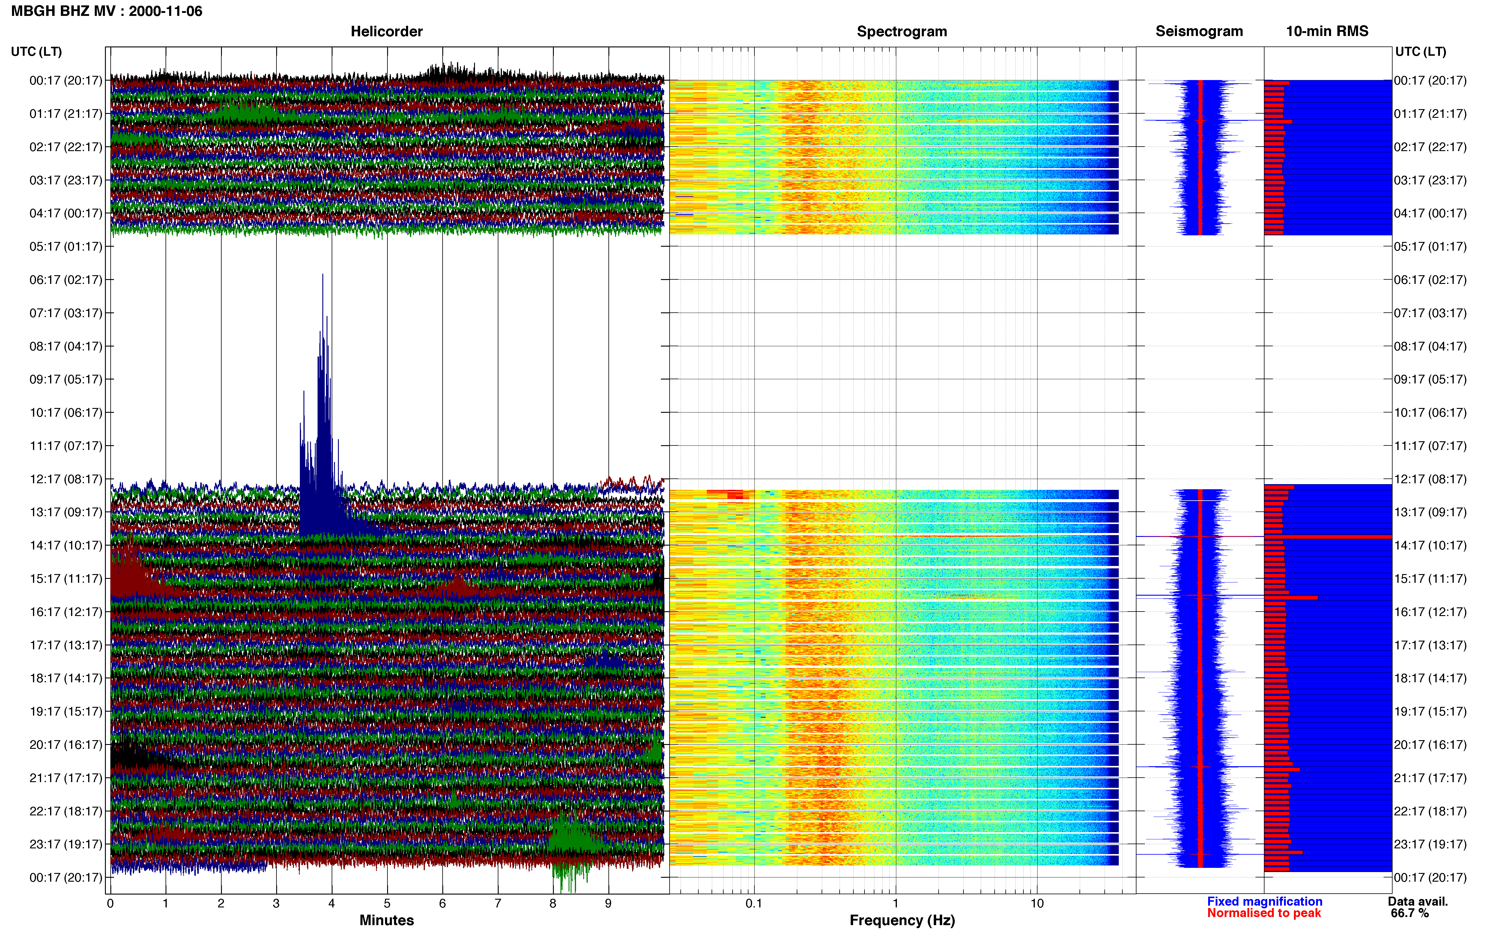
Task: Click the 10 Hz frequency tick label
Action: click(x=1037, y=904)
